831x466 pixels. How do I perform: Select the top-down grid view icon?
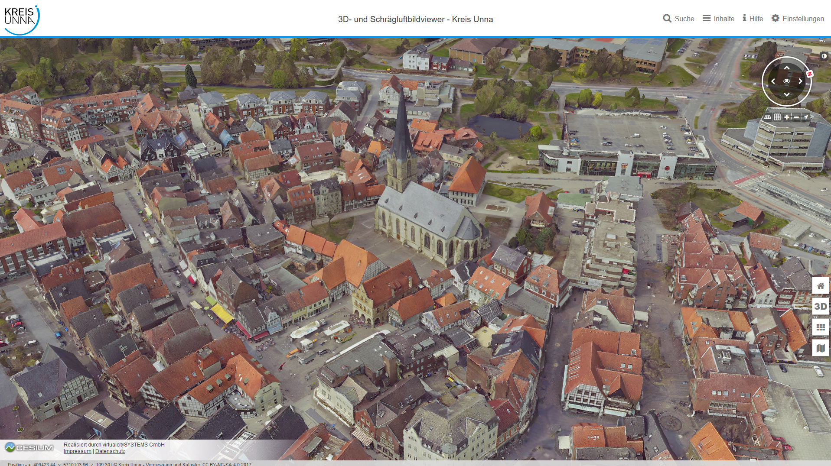(x=777, y=117)
